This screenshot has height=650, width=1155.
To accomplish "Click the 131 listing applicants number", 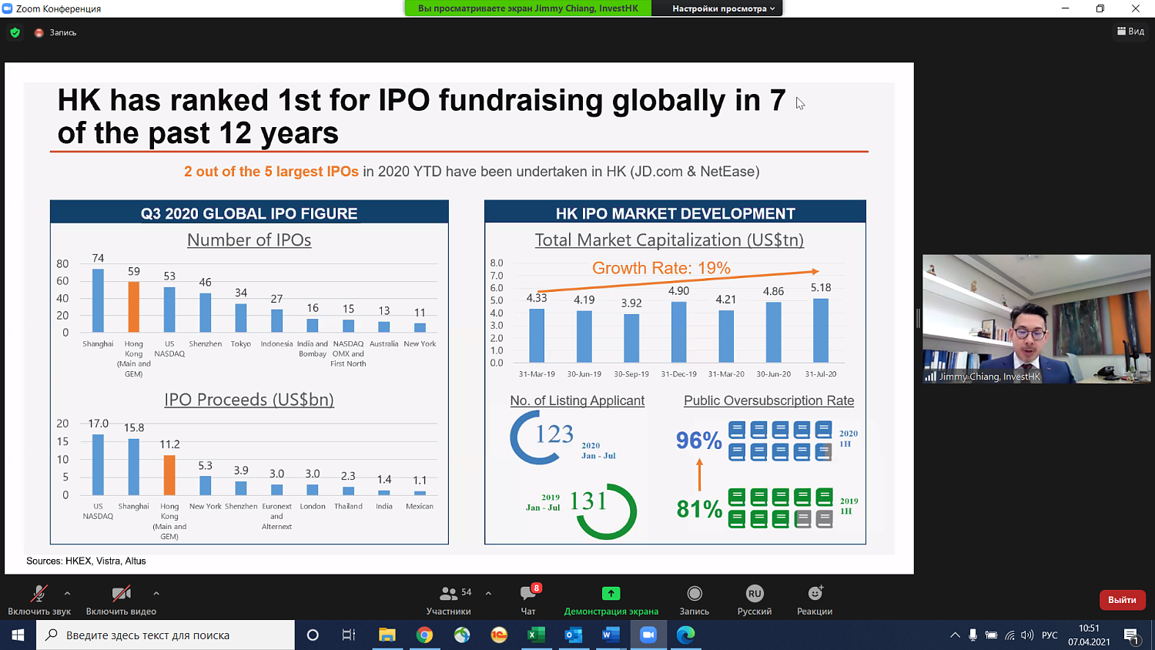I will pos(589,501).
